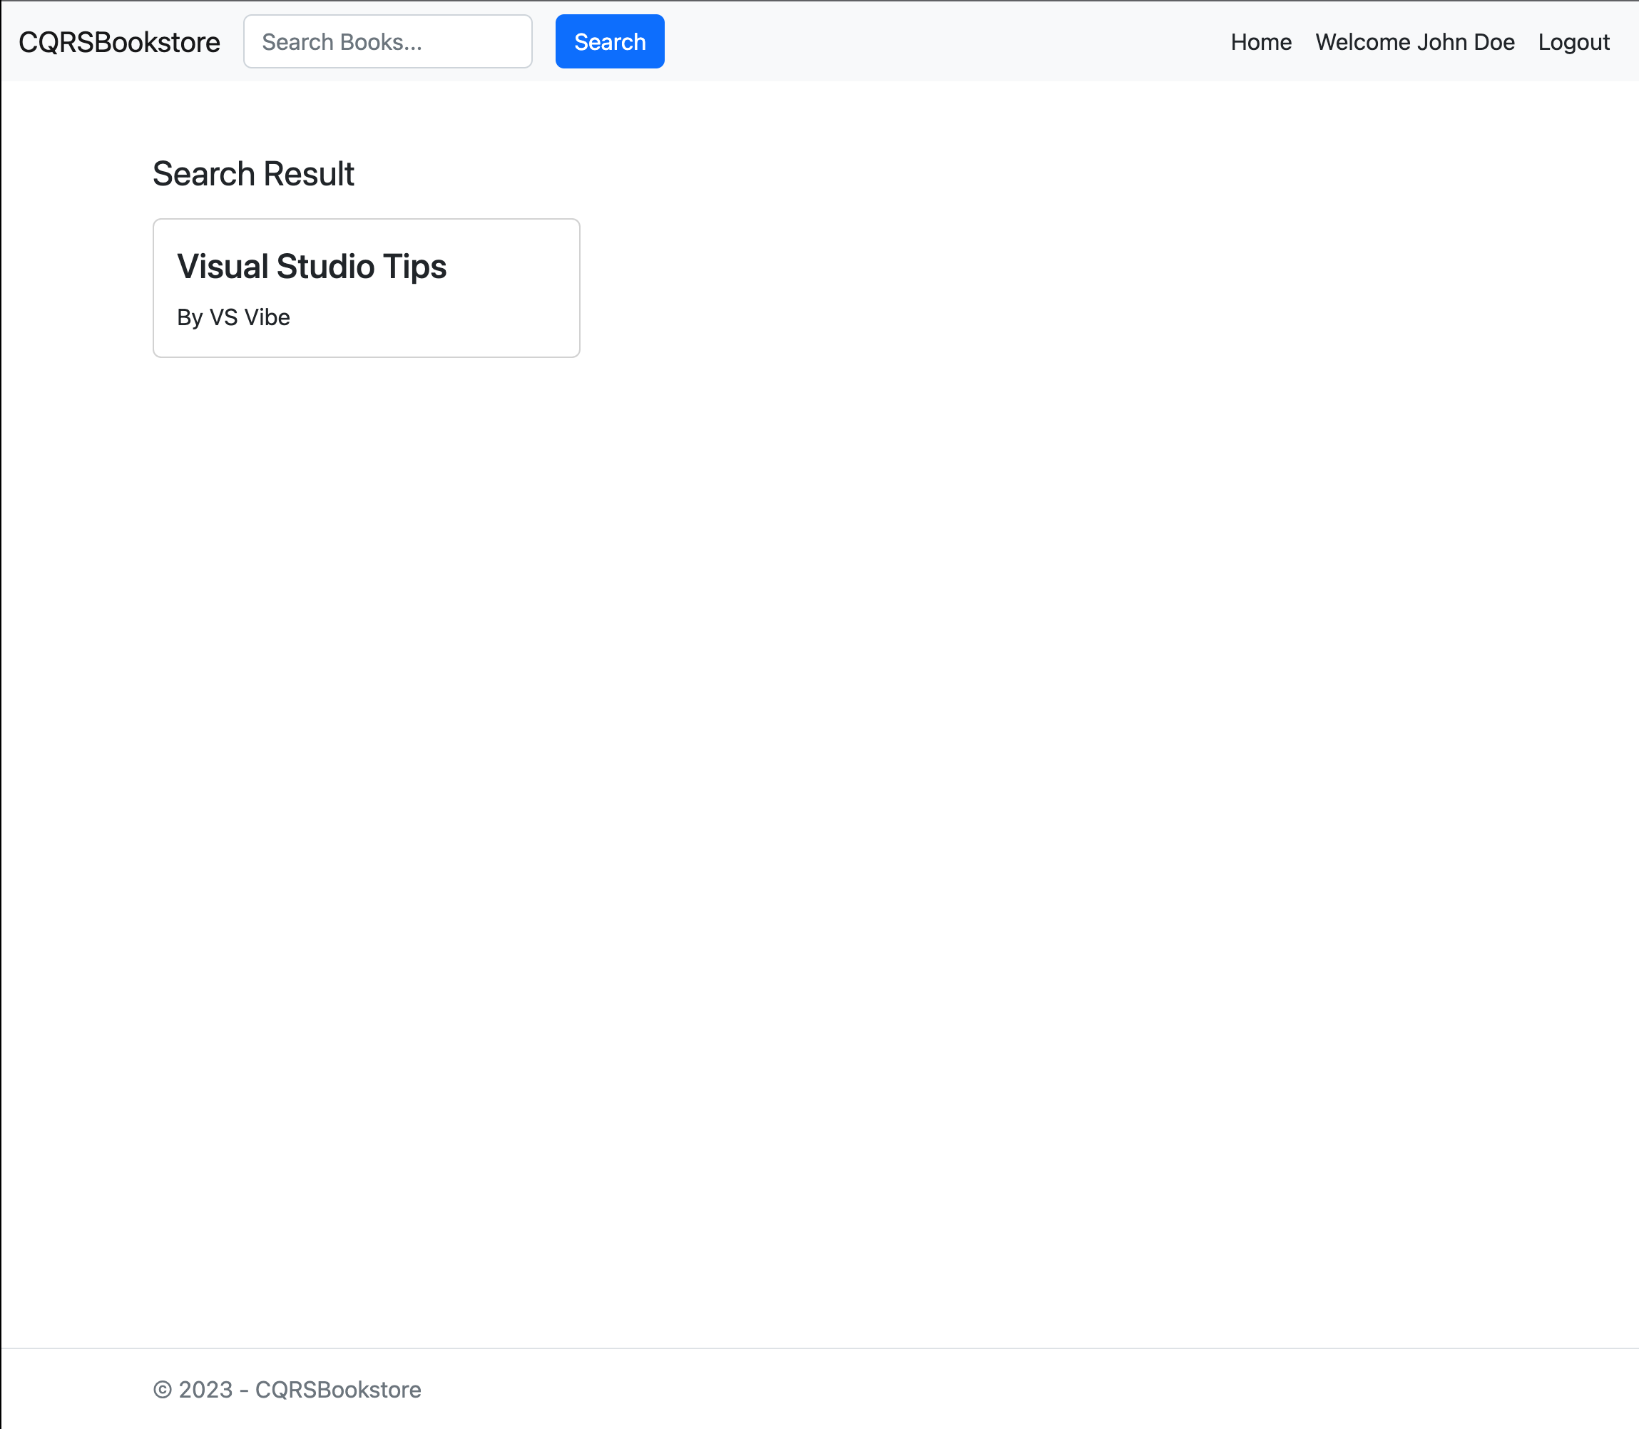Click VS Vibe author name on card
Image resolution: width=1639 pixels, height=1429 pixels.
click(x=249, y=317)
